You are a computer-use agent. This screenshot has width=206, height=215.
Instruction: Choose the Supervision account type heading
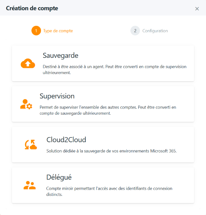point(57,96)
